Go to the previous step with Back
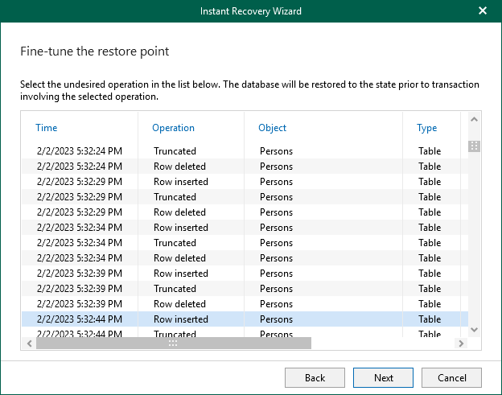 315,377
